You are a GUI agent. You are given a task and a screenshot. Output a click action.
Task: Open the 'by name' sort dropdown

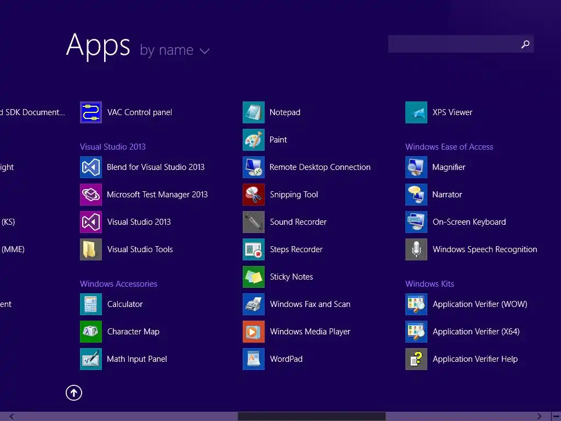175,50
